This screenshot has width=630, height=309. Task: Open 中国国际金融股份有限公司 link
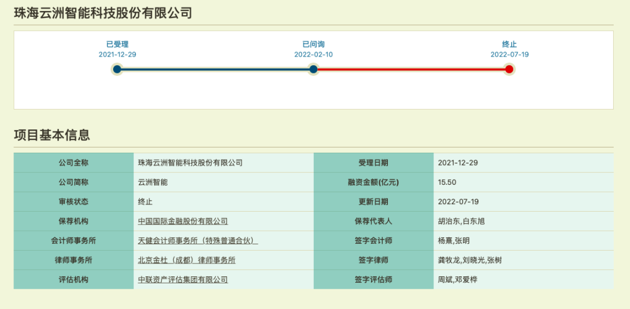coord(183,221)
